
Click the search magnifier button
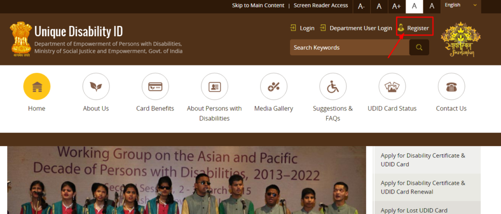[419, 47]
